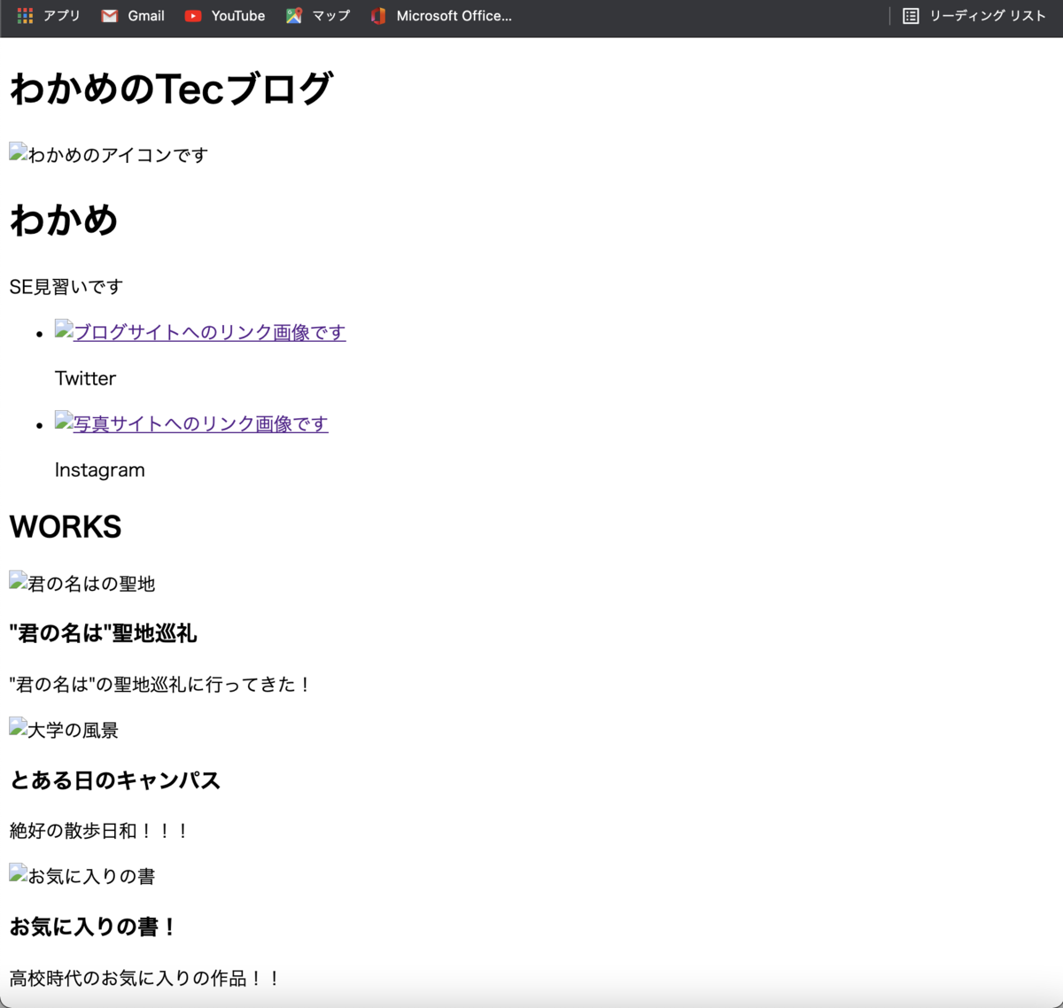Click the お気に入りの書！ heading
The width and height of the screenshot is (1063, 1008).
click(93, 927)
